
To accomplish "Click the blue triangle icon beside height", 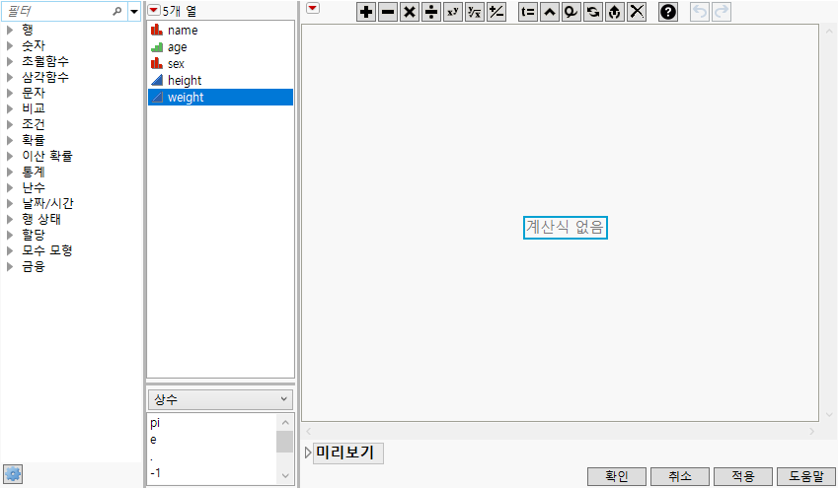I will coord(157,80).
